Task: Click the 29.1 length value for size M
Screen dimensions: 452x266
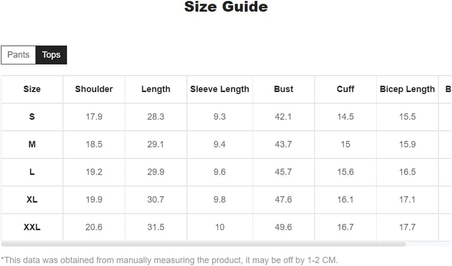Action: 155,144
